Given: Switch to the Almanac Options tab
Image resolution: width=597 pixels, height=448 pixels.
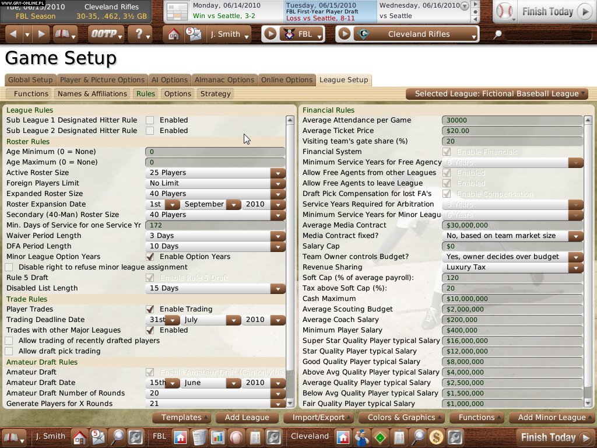Looking at the screenshot, I should click(224, 80).
